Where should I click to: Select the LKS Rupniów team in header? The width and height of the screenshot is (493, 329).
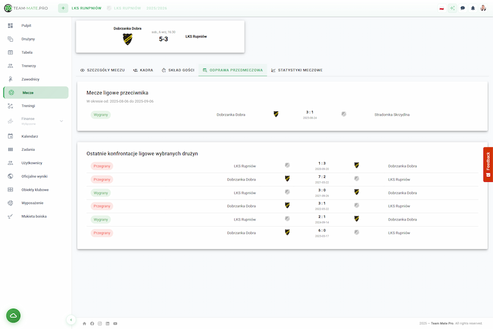pyautogui.click(x=124, y=8)
